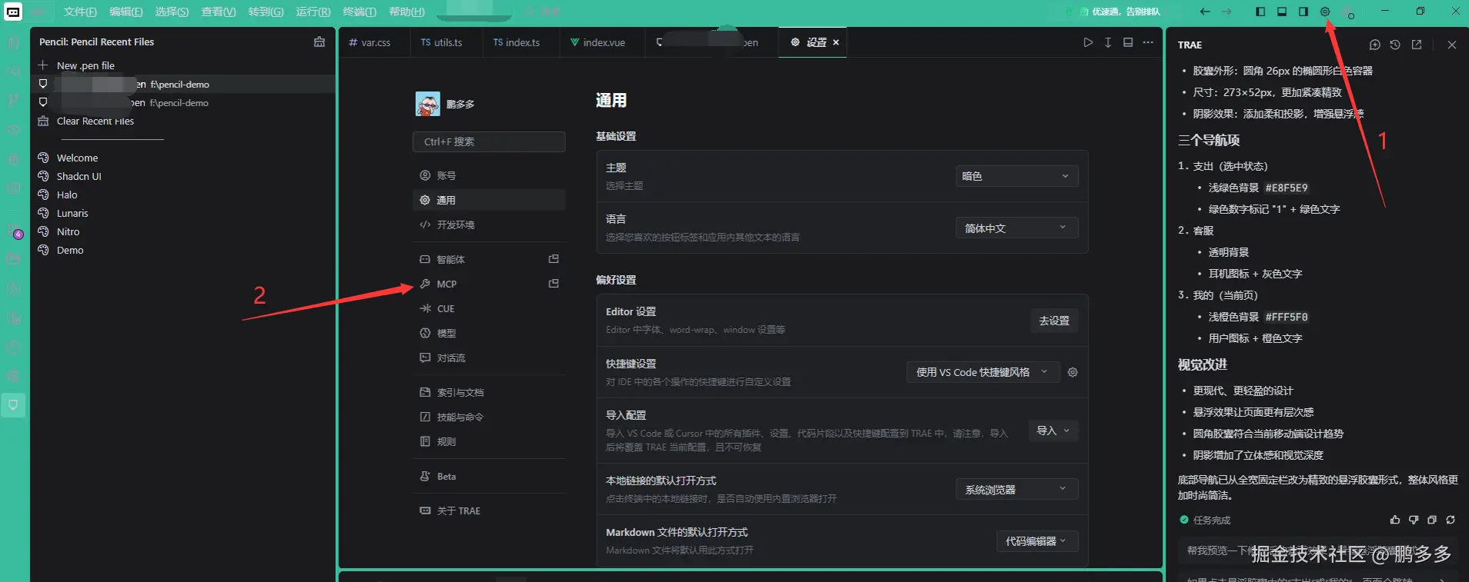The width and height of the screenshot is (1469, 582).
Task: Open the 语言 language dropdown
Action: 1016,228
